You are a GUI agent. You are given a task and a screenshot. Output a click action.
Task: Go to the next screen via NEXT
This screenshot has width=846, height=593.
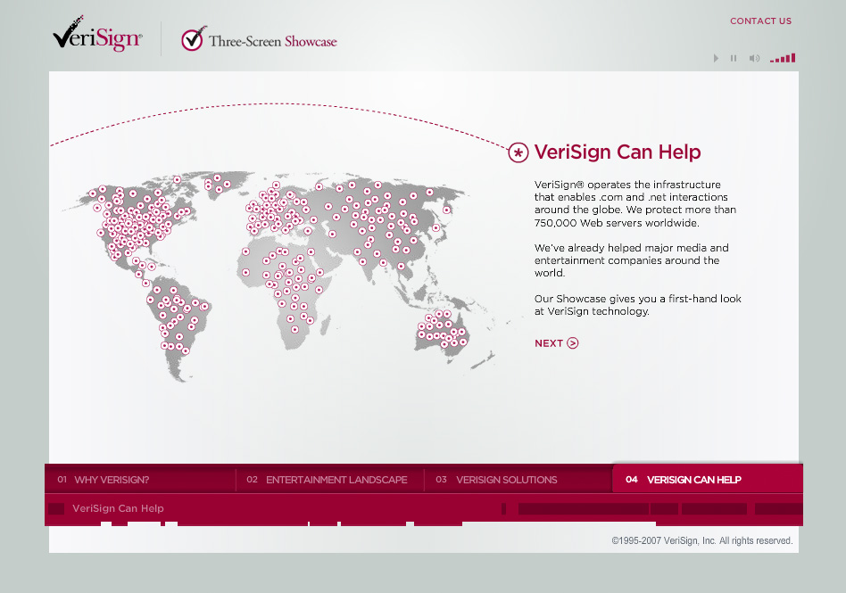coord(556,343)
